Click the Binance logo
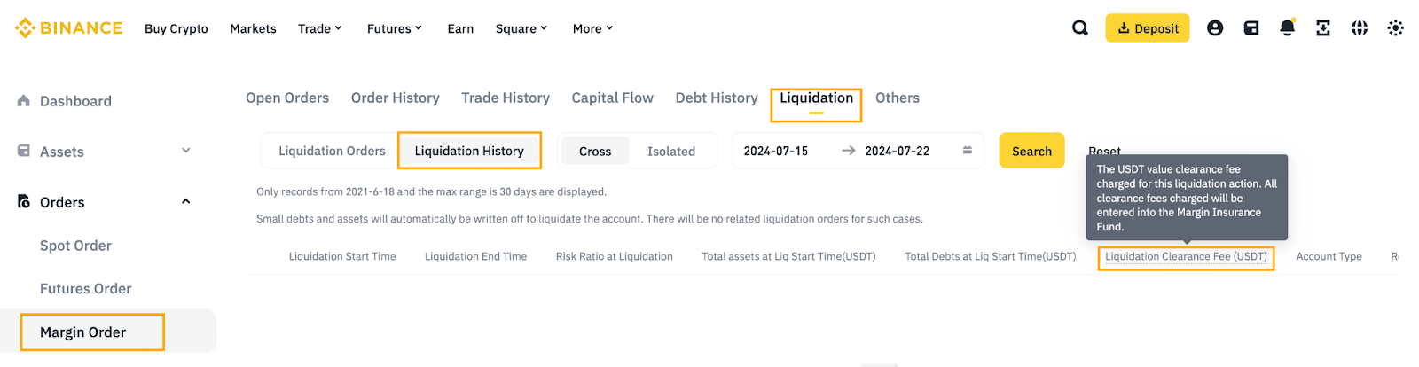Viewport: 1419px width, 367px height. point(69,28)
